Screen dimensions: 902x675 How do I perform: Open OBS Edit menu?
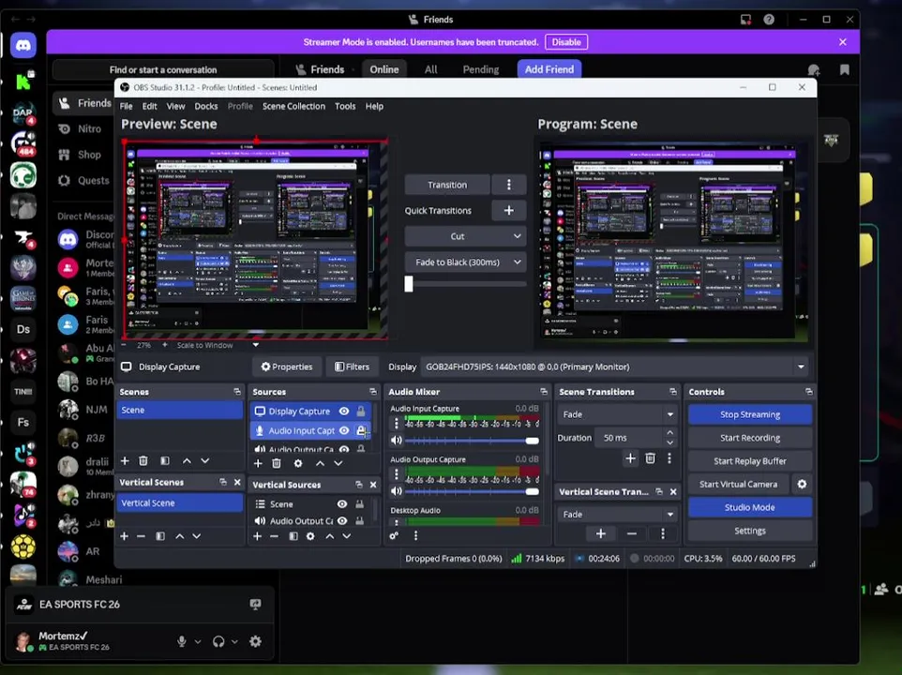150,106
